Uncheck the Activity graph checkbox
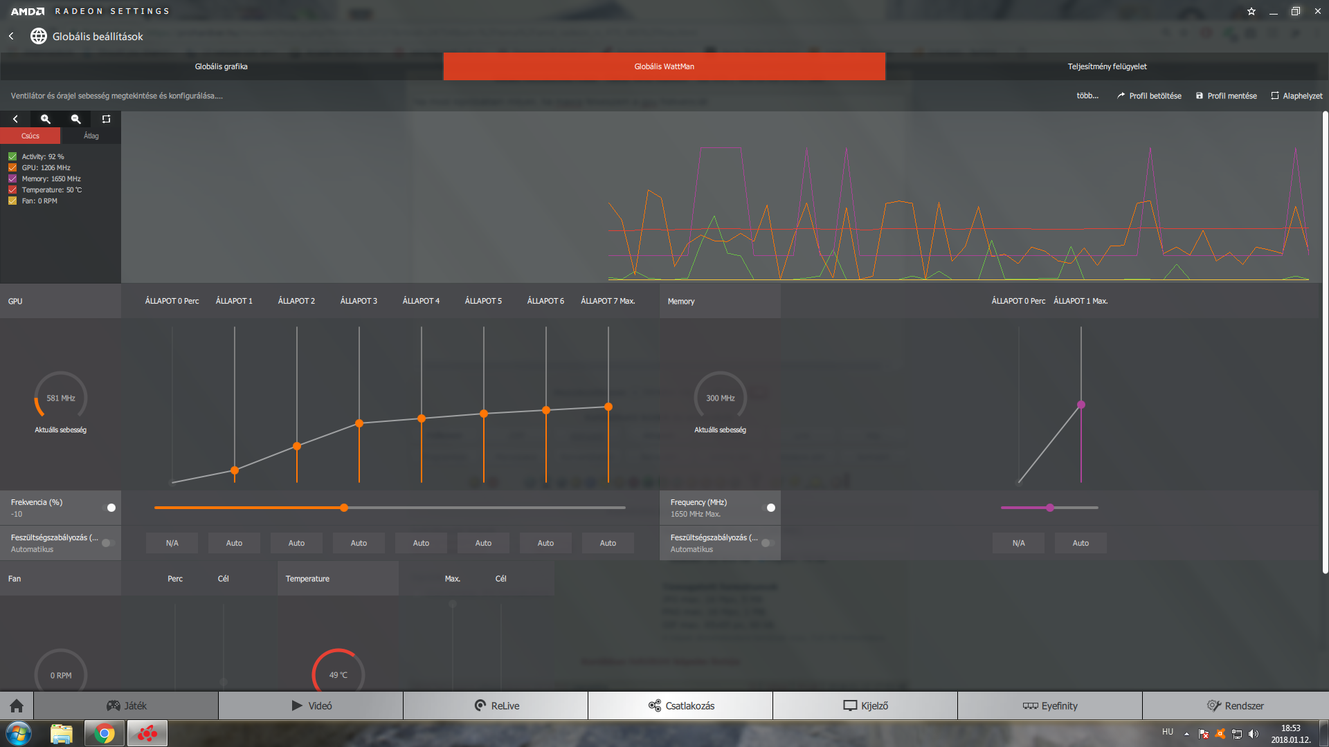1329x747 pixels. (12, 156)
